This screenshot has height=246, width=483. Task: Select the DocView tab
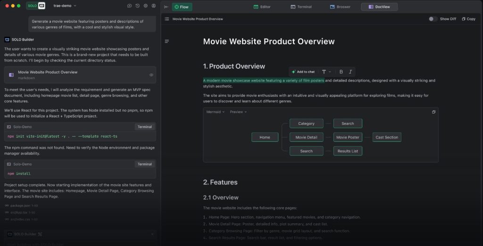point(379,7)
